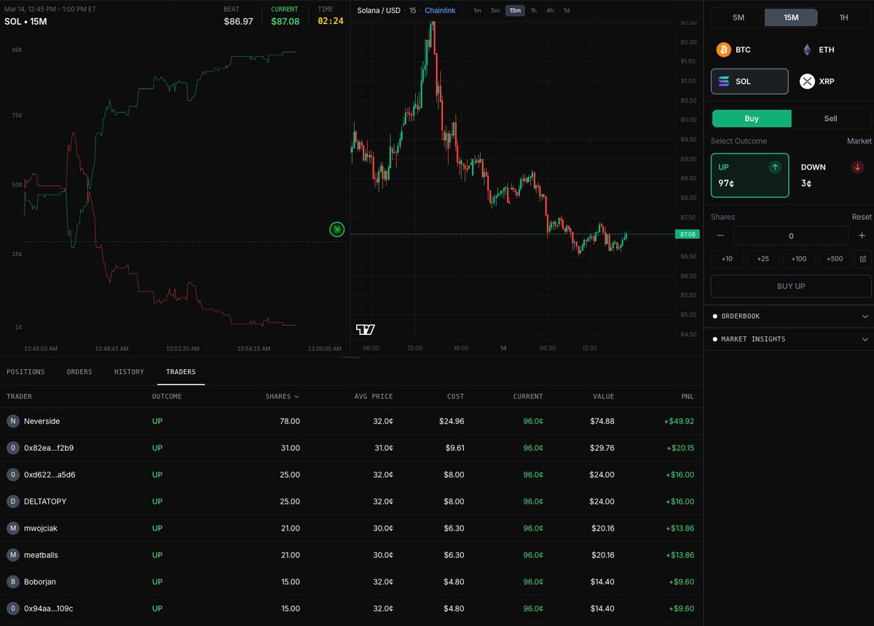Click the 87.08 price label on axis
The image size is (874, 626).
coord(688,234)
